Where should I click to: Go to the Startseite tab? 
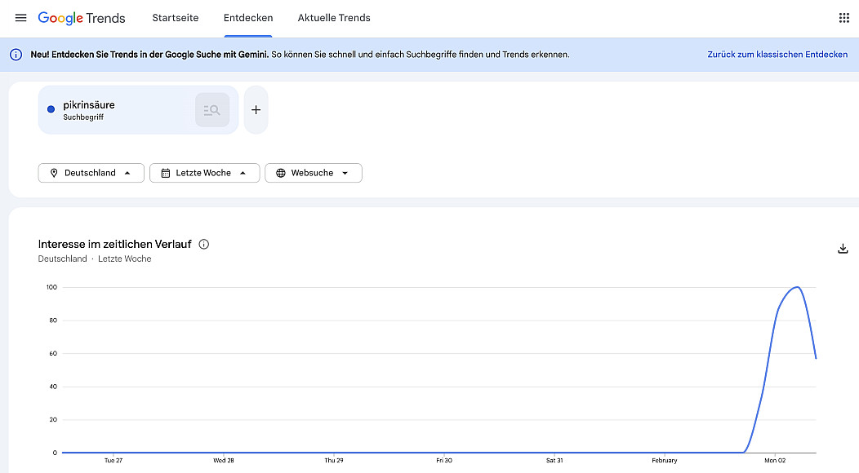[x=175, y=18]
